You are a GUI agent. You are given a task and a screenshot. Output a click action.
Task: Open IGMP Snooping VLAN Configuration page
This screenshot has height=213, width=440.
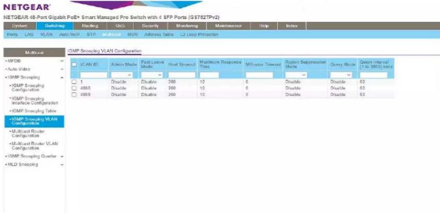click(x=34, y=121)
